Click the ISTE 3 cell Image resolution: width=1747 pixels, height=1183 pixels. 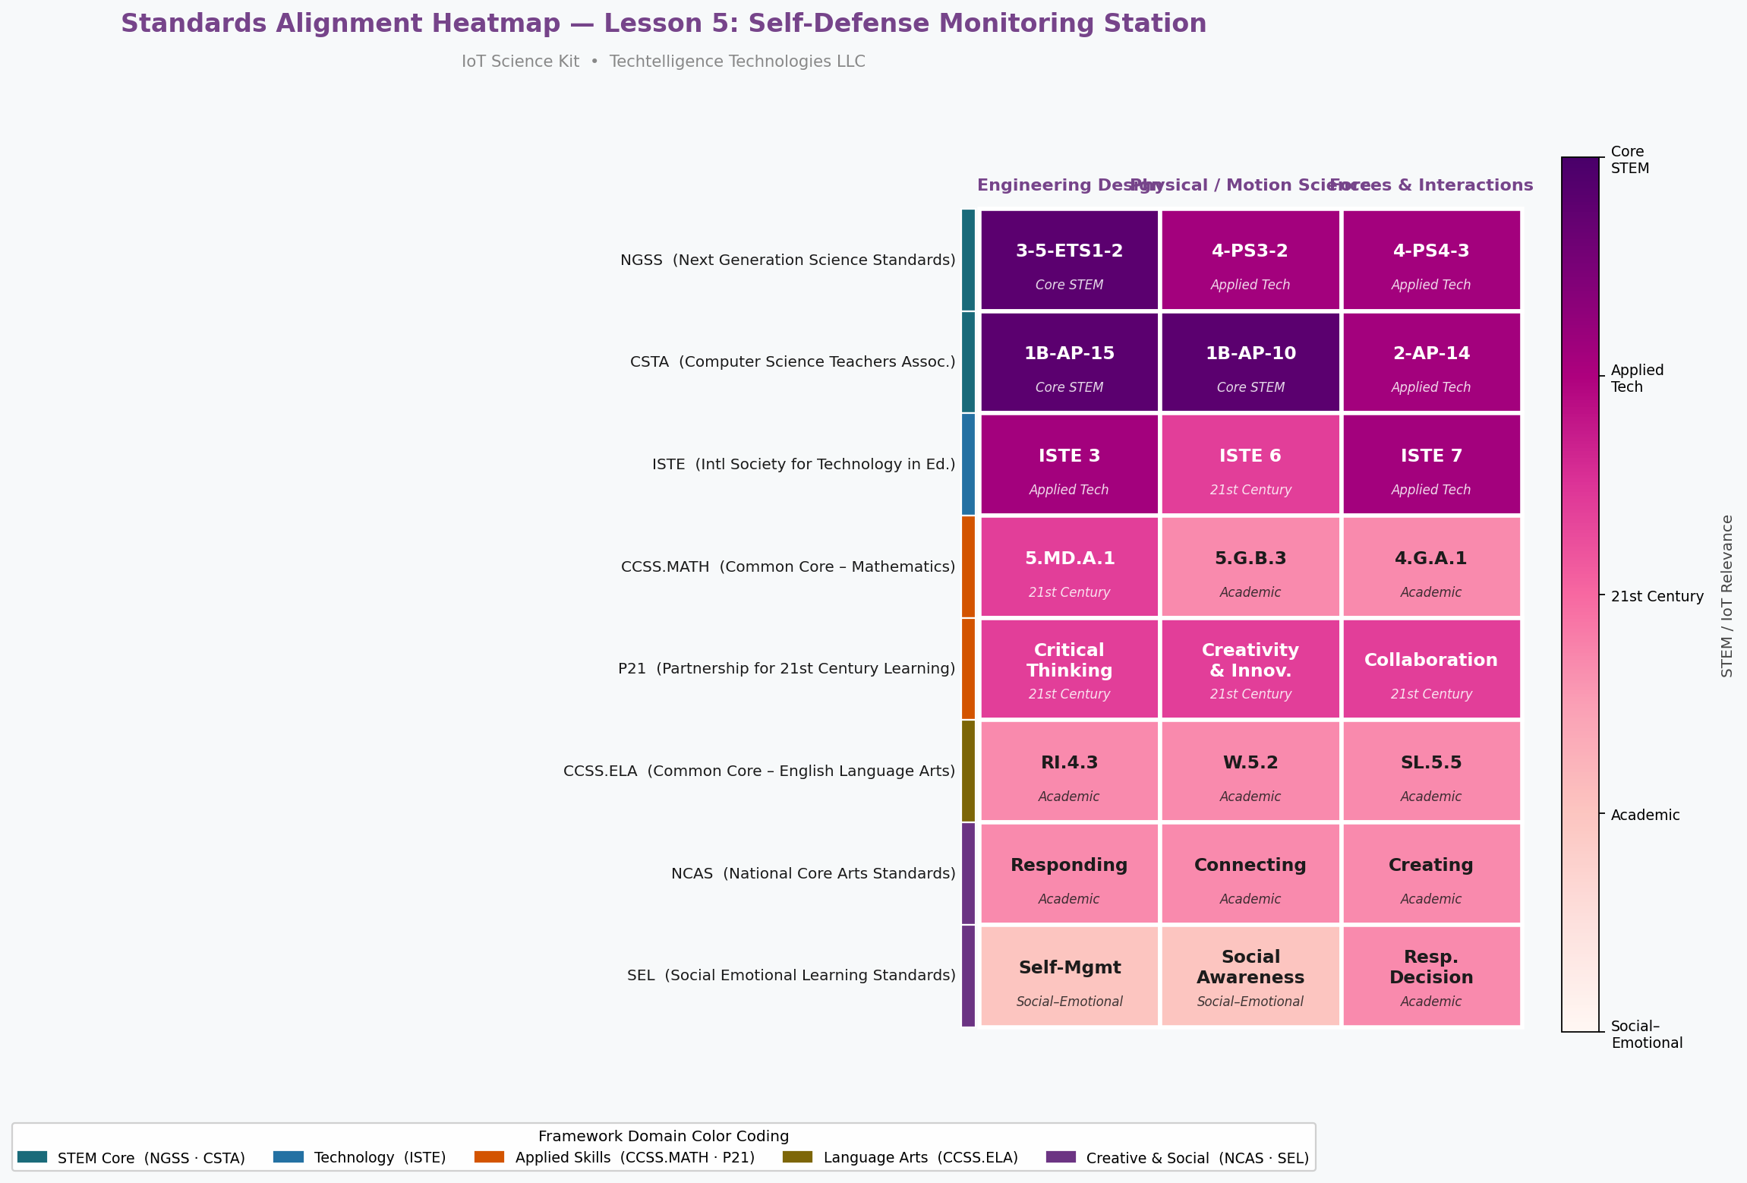pyautogui.click(x=1069, y=464)
